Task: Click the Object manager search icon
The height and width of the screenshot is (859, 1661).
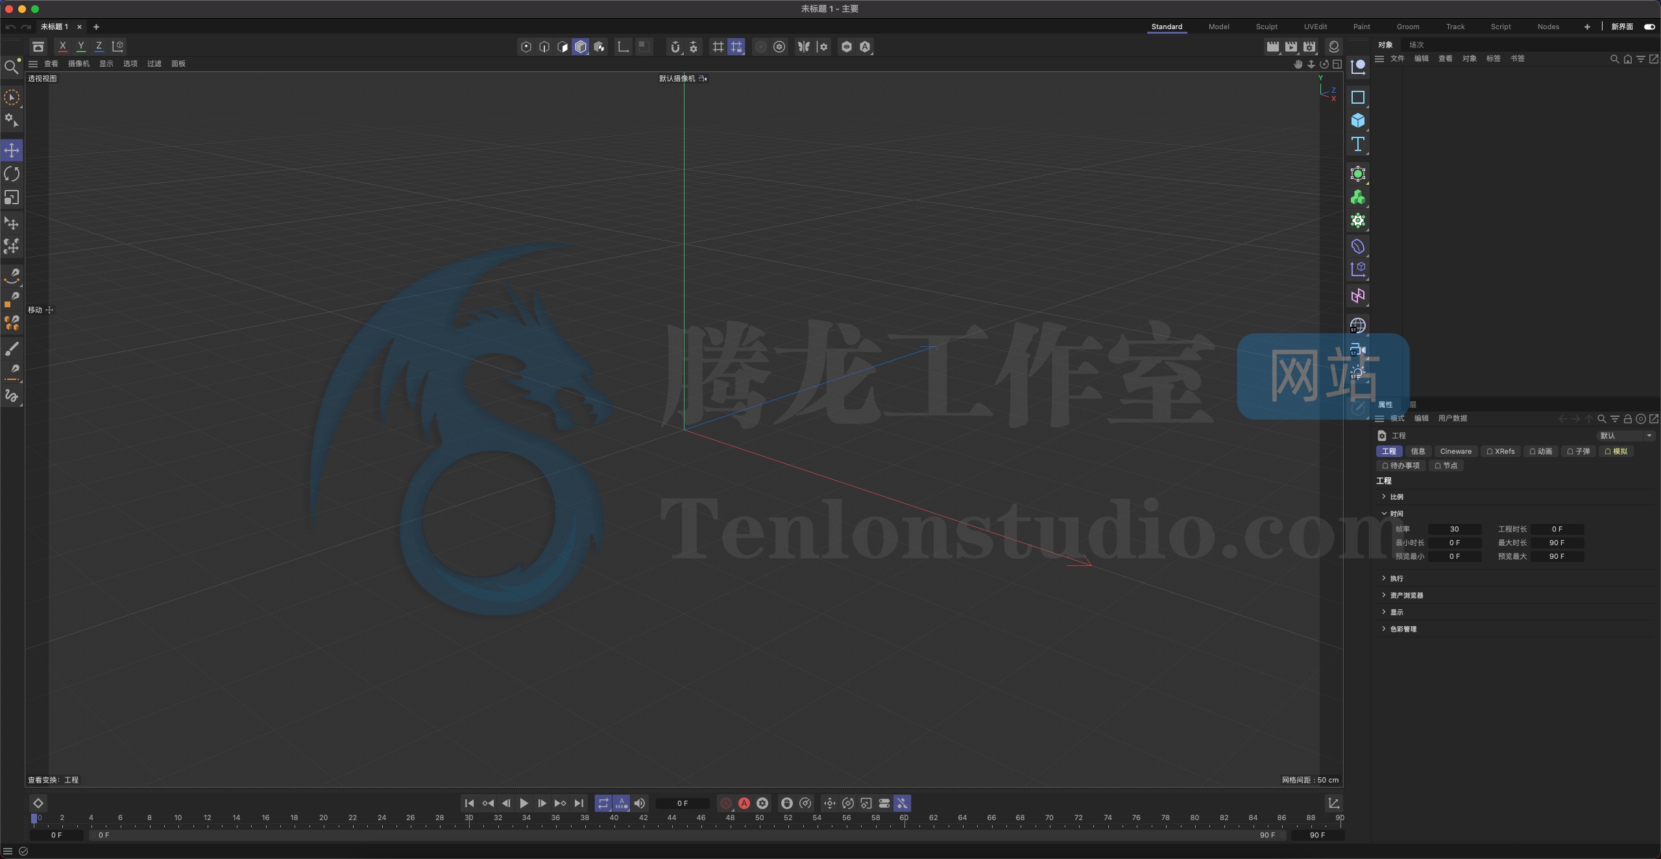Action: coord(1614,59)
